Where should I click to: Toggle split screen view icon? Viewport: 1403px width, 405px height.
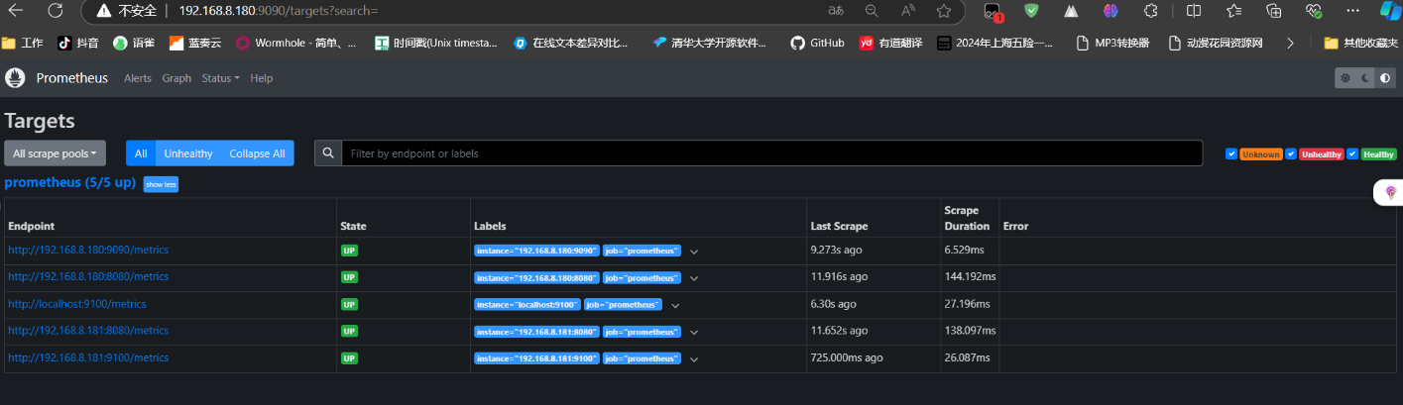[1194, 11]
